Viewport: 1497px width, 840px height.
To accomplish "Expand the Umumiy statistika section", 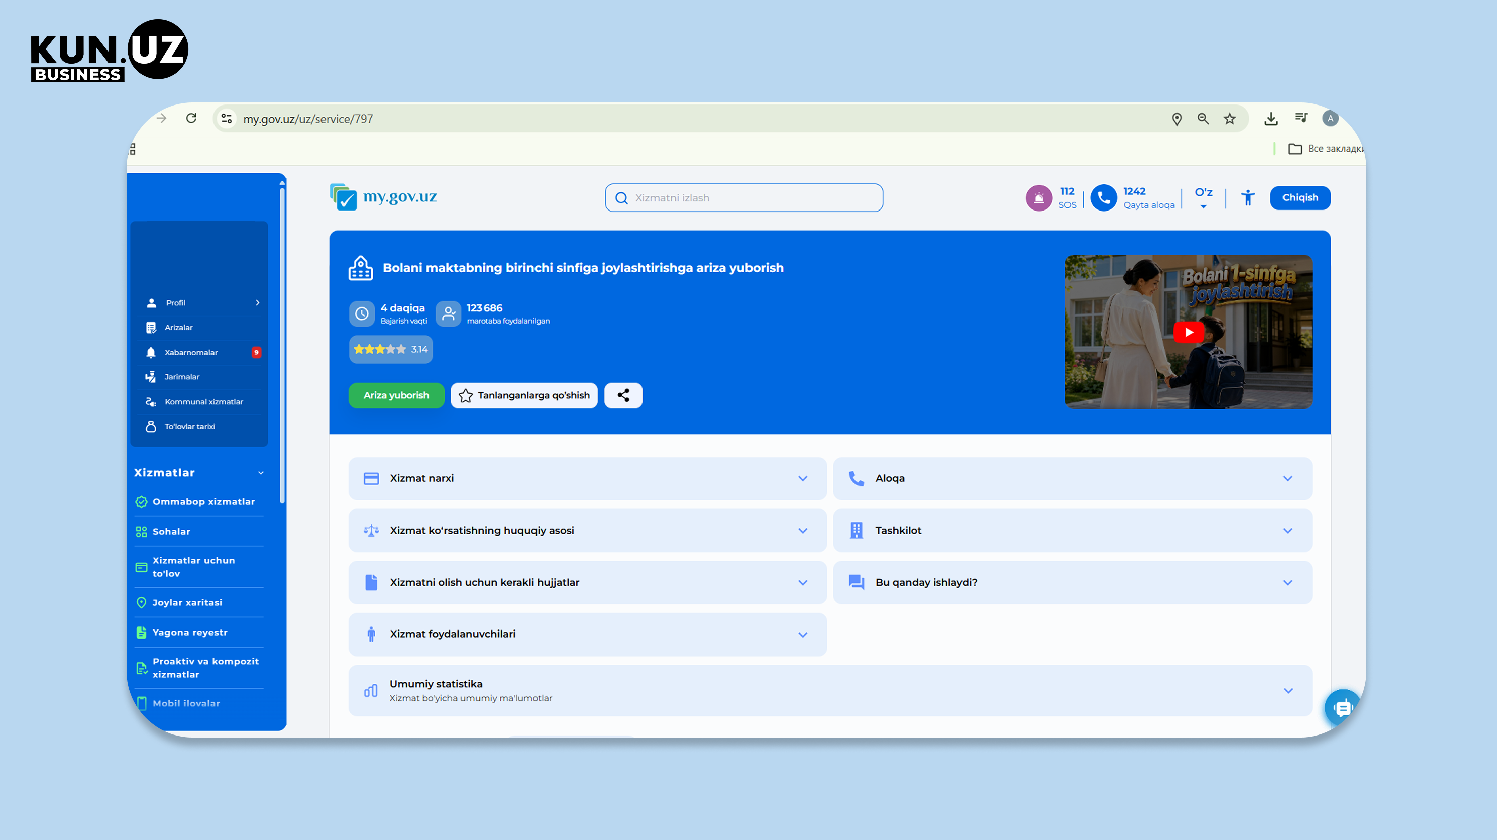I will [x=830, y=691].
